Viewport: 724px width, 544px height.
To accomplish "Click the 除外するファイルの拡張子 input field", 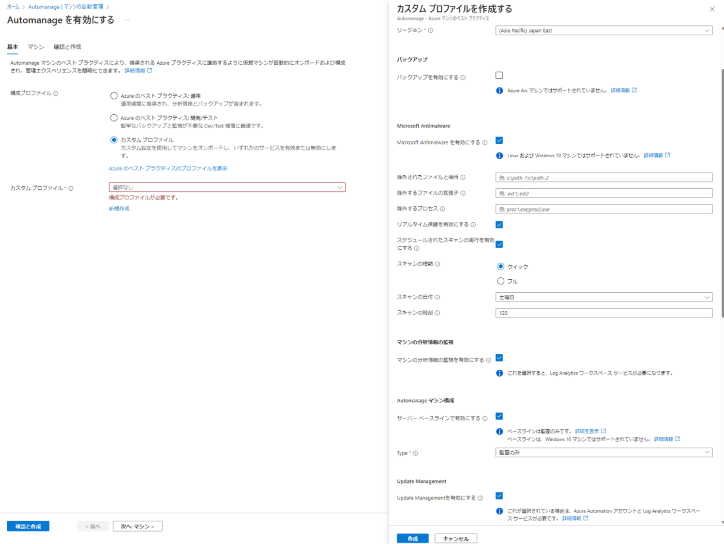I will coord(604,193).
